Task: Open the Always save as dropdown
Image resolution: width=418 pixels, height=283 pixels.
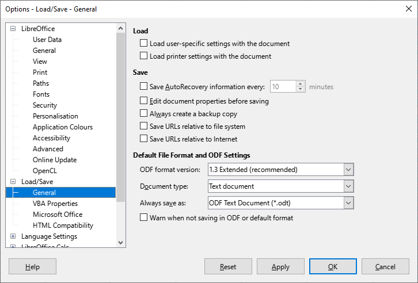Action: [348, 203]
